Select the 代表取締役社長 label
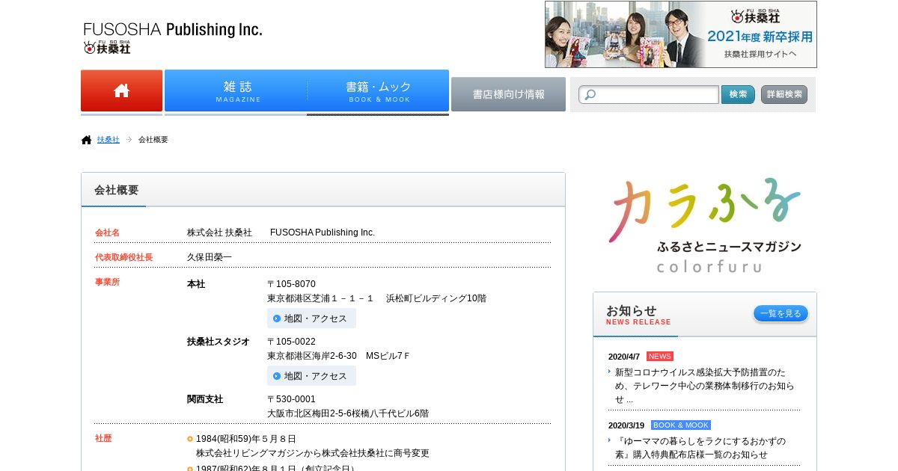 [123, 258]
